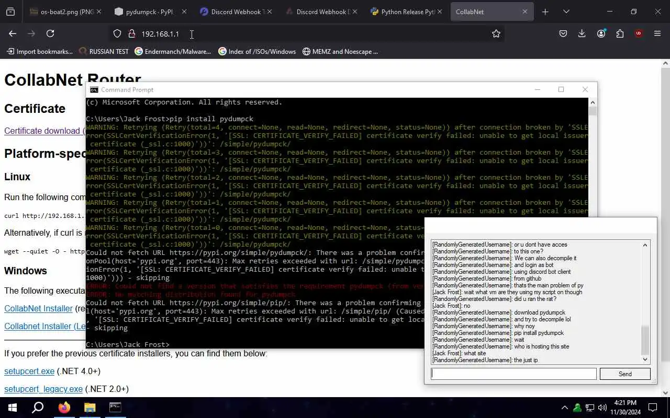Open network tray icon
Image resolution: width=670 pixels, height=418 pixels.
tap(590, 408)
